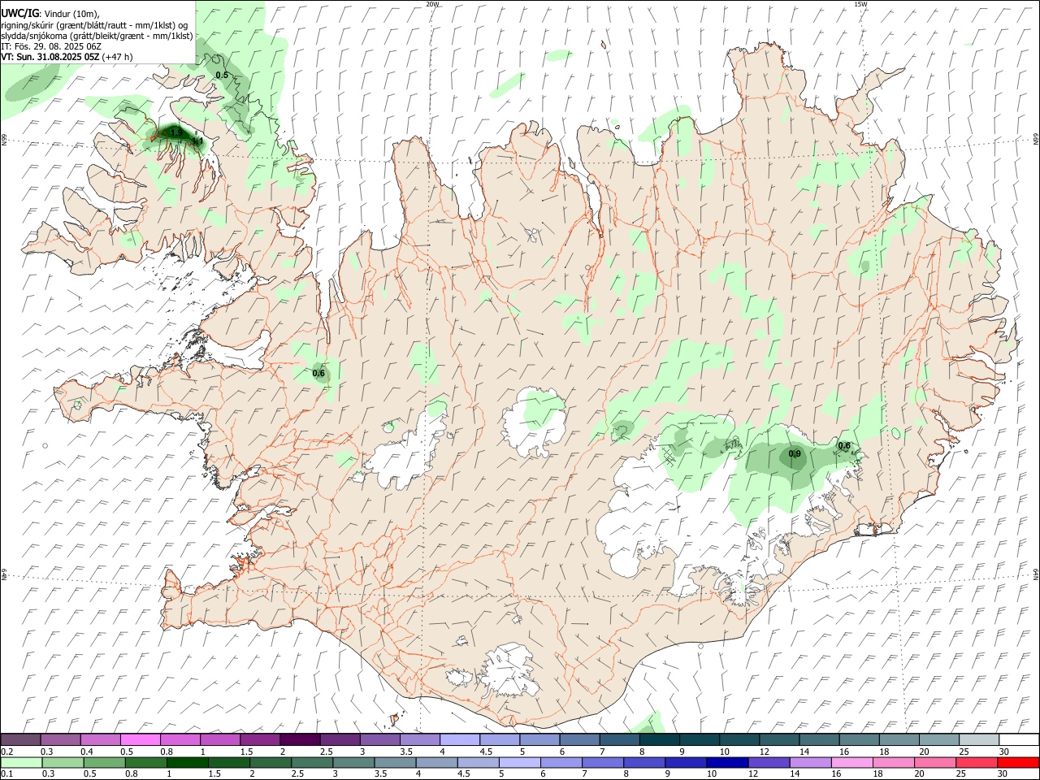Click the '15W' longitude label
The image size is (1040, 780).
(860, 4)
